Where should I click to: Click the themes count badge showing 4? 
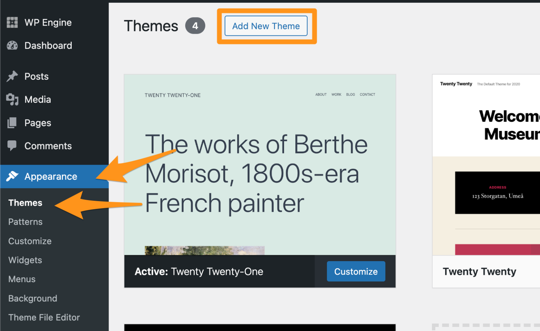(x=195, y=26)
